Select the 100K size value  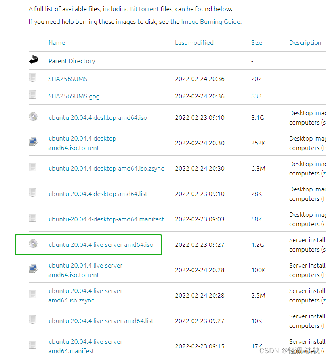pos(258,270)
